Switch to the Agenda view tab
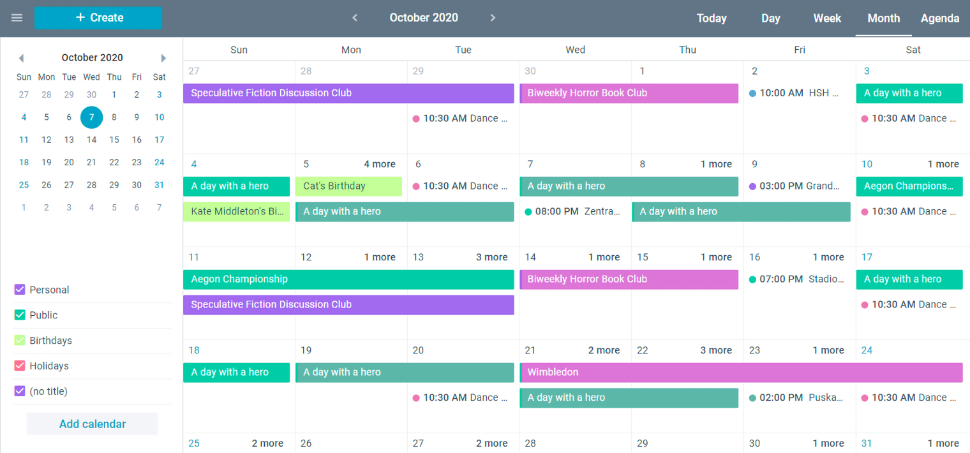This screenshot has height=453, width=970. pos(939,18)
